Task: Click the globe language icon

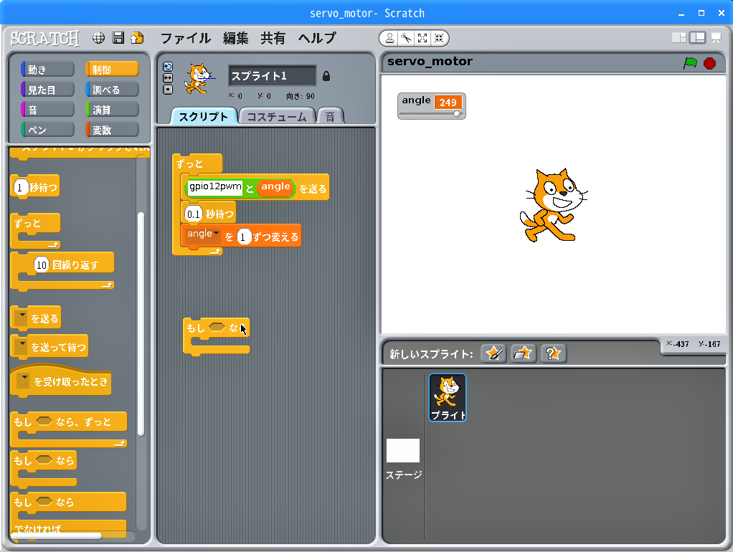Action: (98, 38)
